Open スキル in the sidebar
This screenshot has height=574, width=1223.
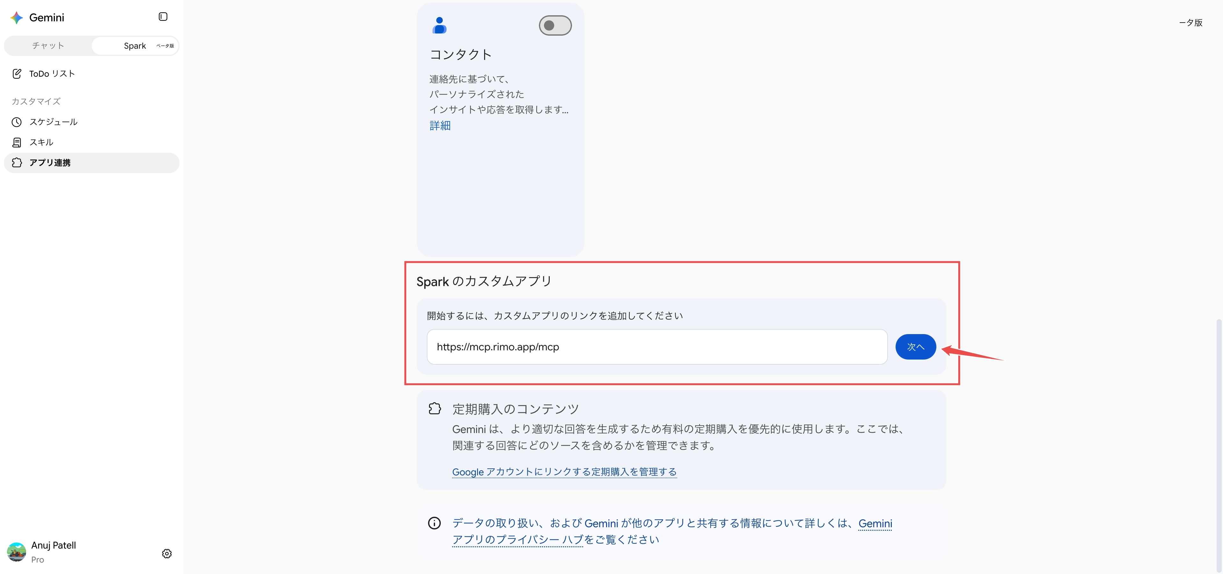click(x=91, y=142)
